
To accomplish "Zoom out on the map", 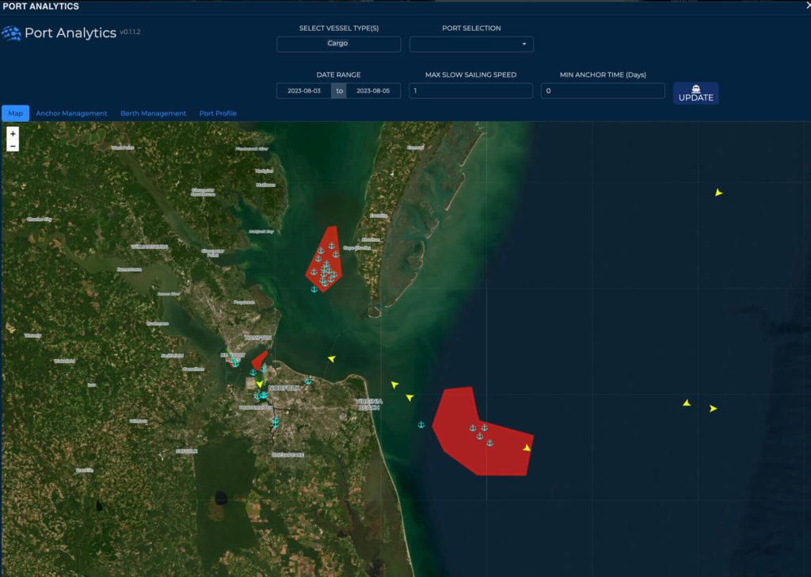I will [13, 146].
